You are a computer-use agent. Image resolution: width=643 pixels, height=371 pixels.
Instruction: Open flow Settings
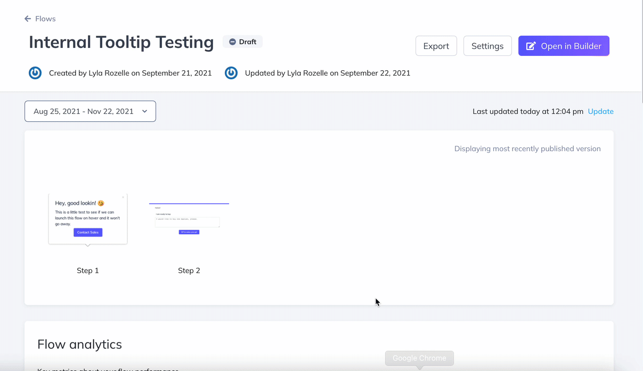click(487, 46)
